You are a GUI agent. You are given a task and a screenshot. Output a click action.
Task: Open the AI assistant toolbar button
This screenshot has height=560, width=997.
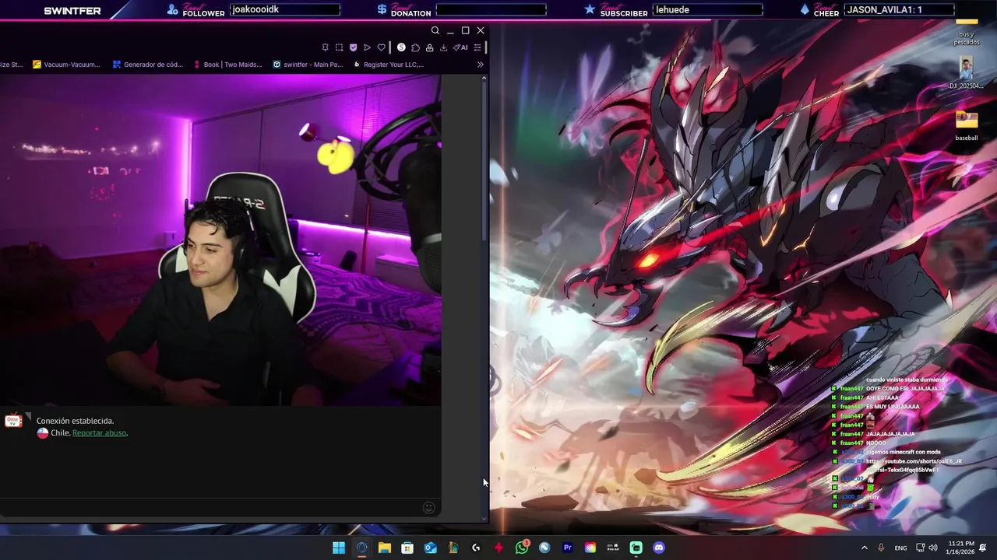coord(460,47)
